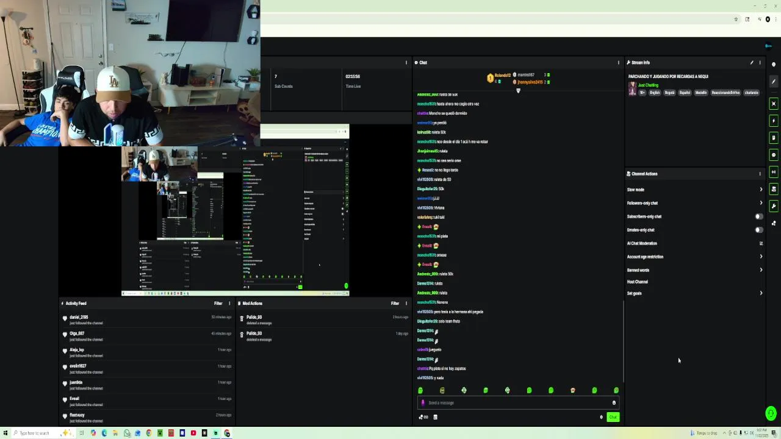Click second Pulido_93 mod action entry
Screen dimensions: 781x439
pos(323,336)
